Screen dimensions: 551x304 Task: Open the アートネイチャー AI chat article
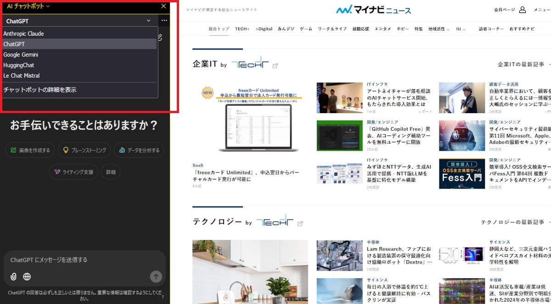(399, 98)
